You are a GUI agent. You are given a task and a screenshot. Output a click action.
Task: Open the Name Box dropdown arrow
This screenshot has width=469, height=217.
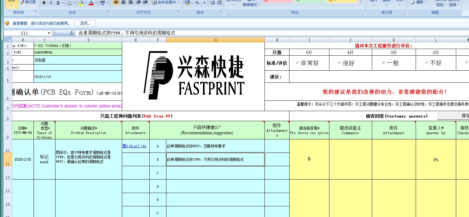click(49, 33)
